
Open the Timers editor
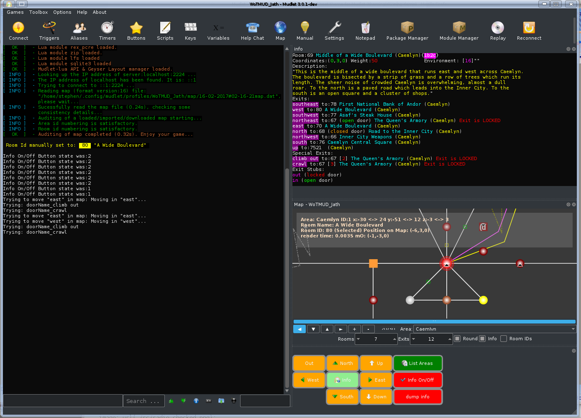pyautogui.click(x=107, y=31)
